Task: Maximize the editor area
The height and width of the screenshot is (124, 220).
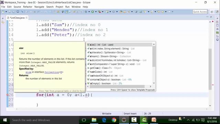Action: [211, 17]
